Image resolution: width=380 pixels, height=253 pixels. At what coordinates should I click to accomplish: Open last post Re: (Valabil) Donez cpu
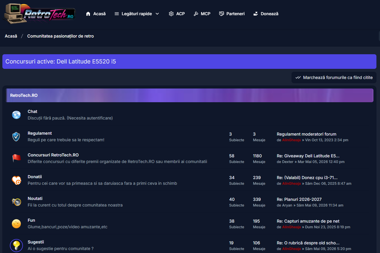[x=307, y=178]
